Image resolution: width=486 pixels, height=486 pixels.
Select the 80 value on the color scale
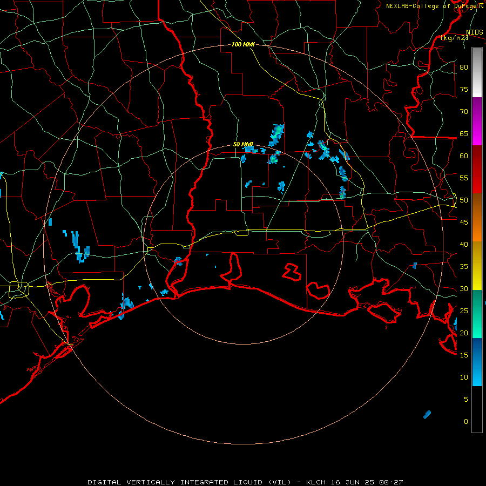464,67
